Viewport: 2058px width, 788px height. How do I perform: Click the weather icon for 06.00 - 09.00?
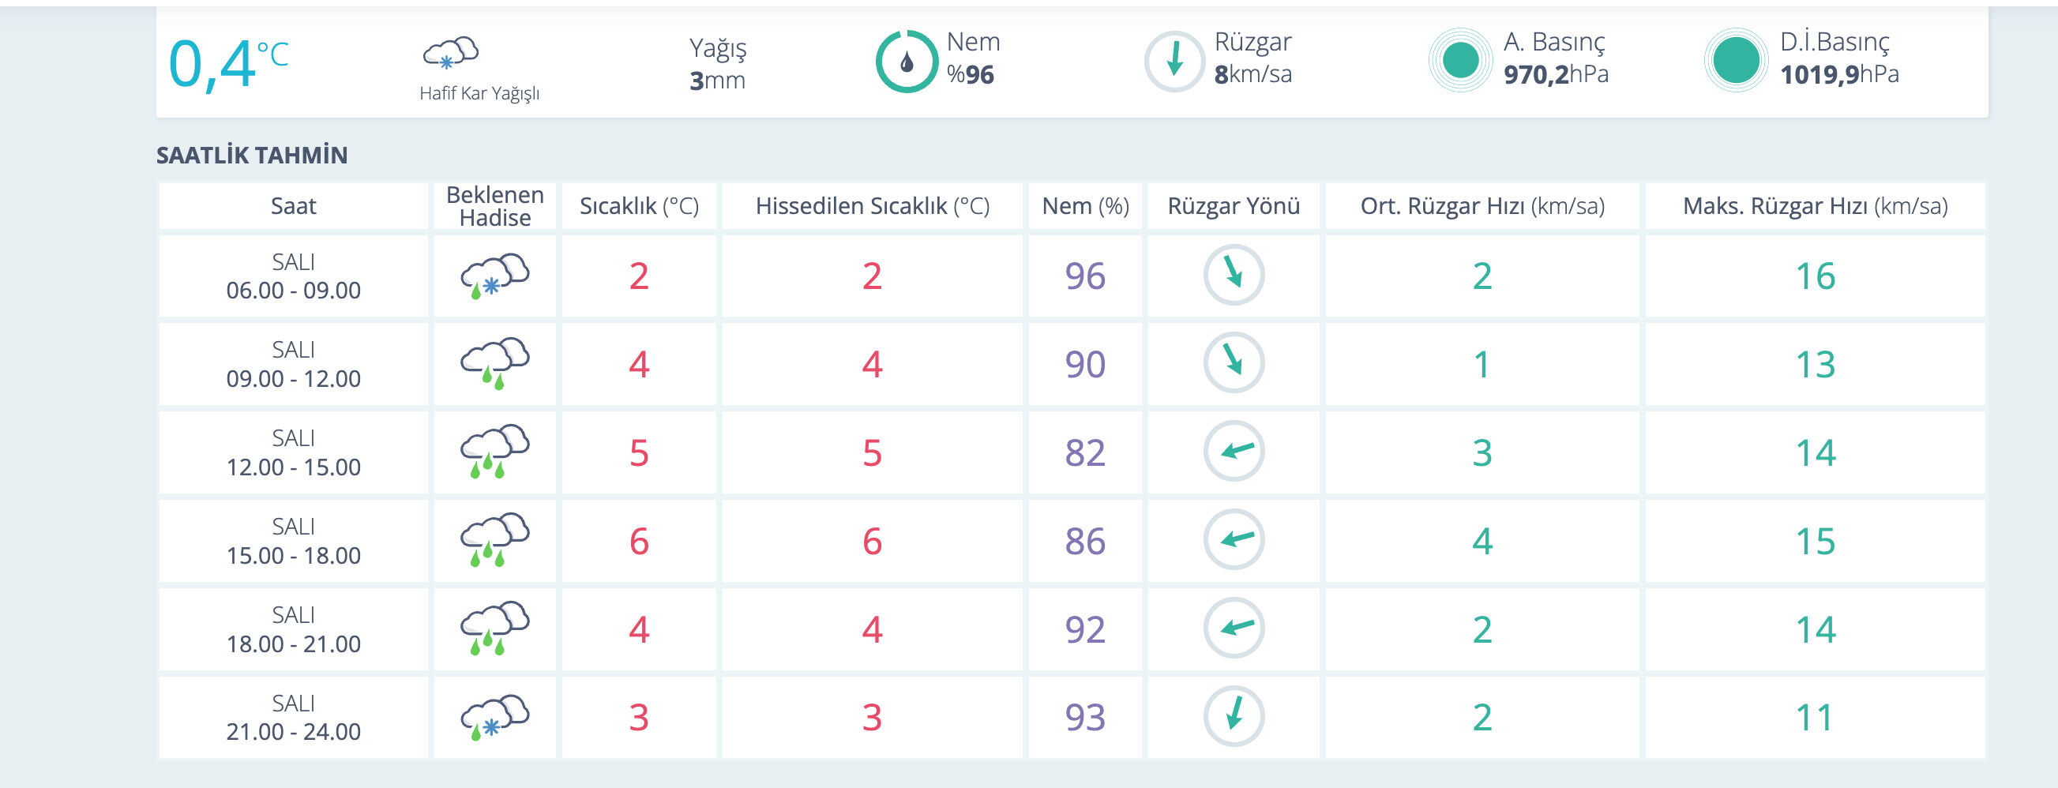(494, 276)
